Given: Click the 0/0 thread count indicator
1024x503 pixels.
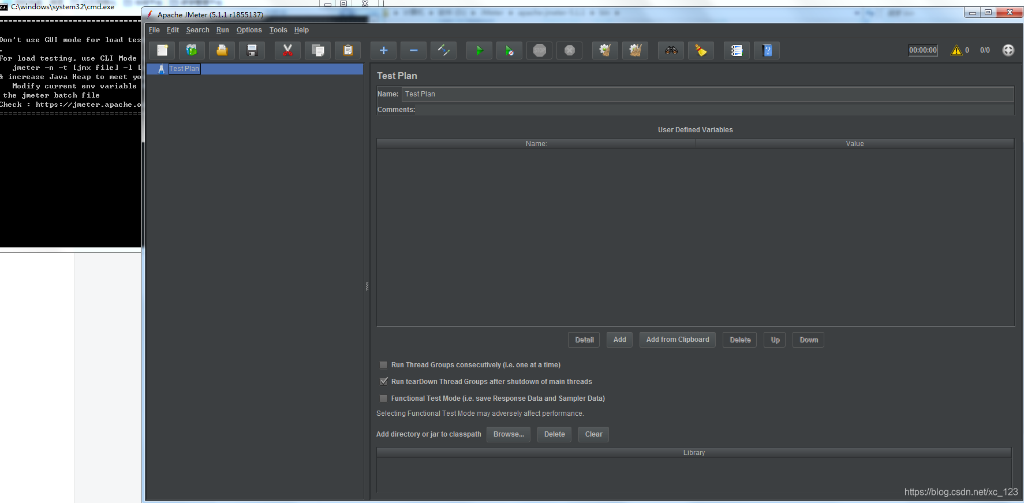Looking at the screenshot, I should 985,50.
